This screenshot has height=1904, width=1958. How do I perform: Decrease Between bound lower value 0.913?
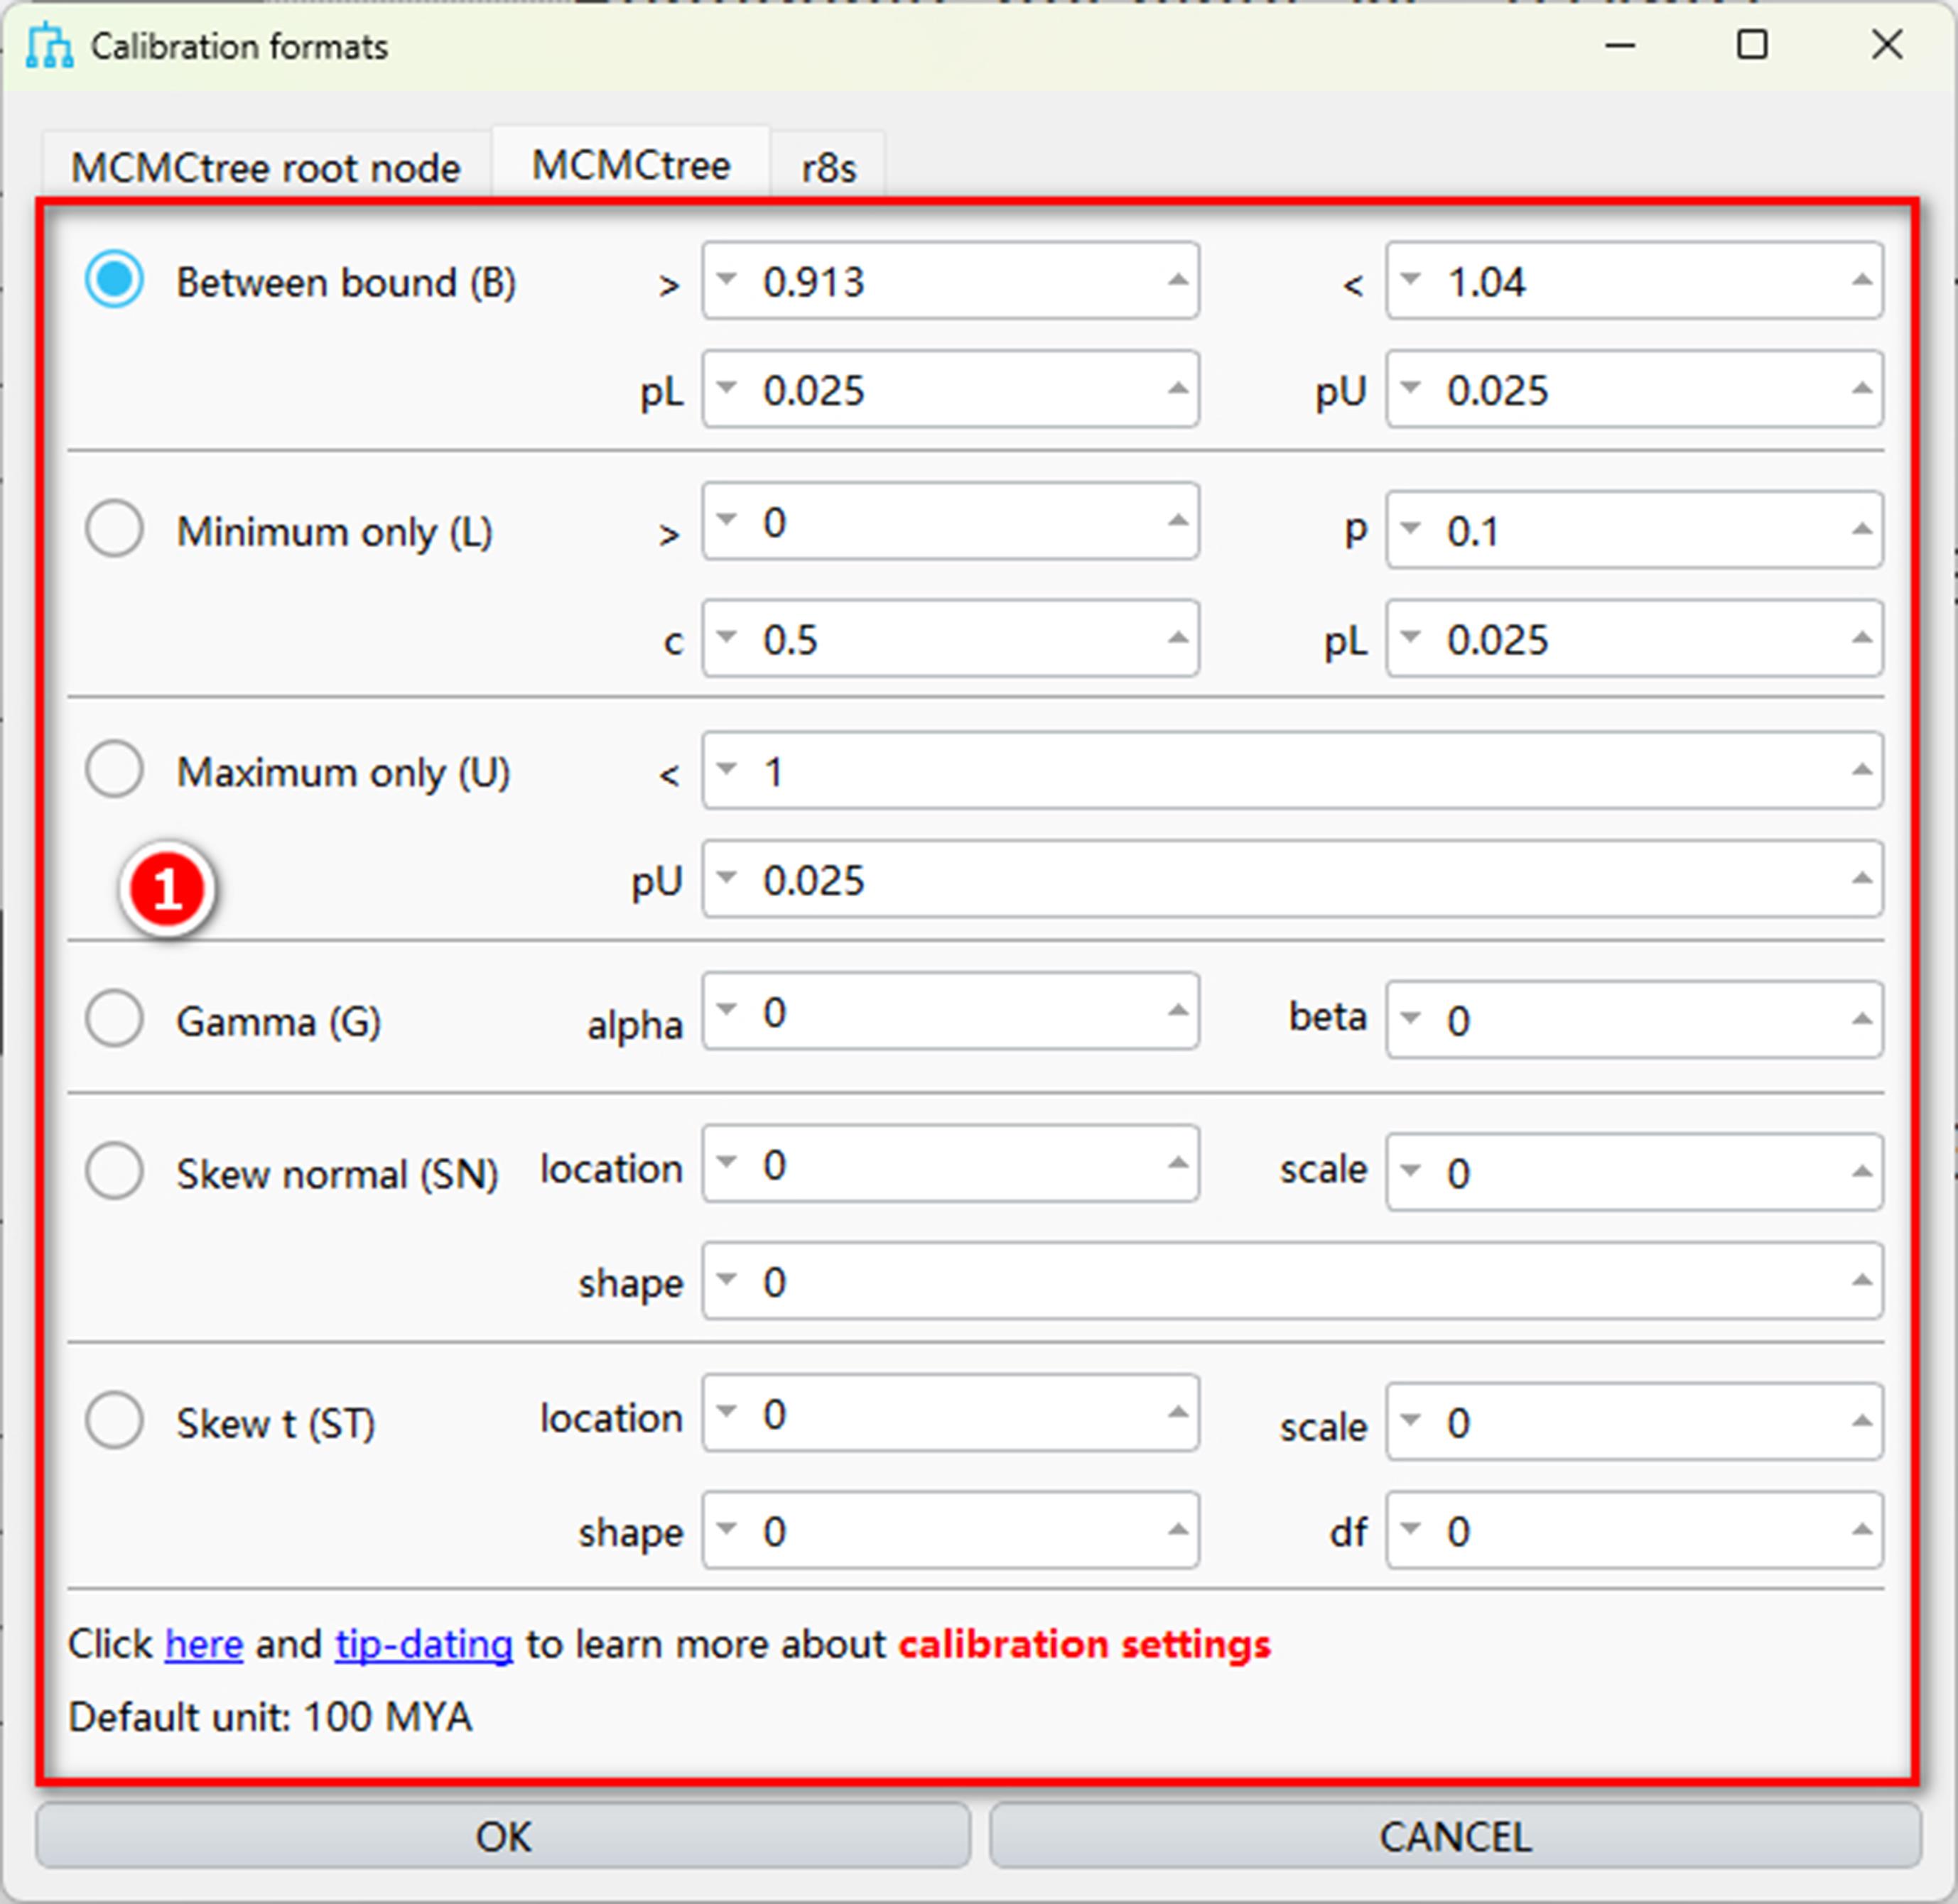tap(728, 279)
